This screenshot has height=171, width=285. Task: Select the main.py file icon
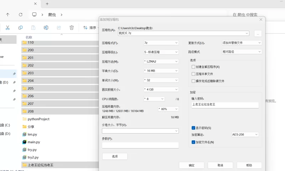25,142
